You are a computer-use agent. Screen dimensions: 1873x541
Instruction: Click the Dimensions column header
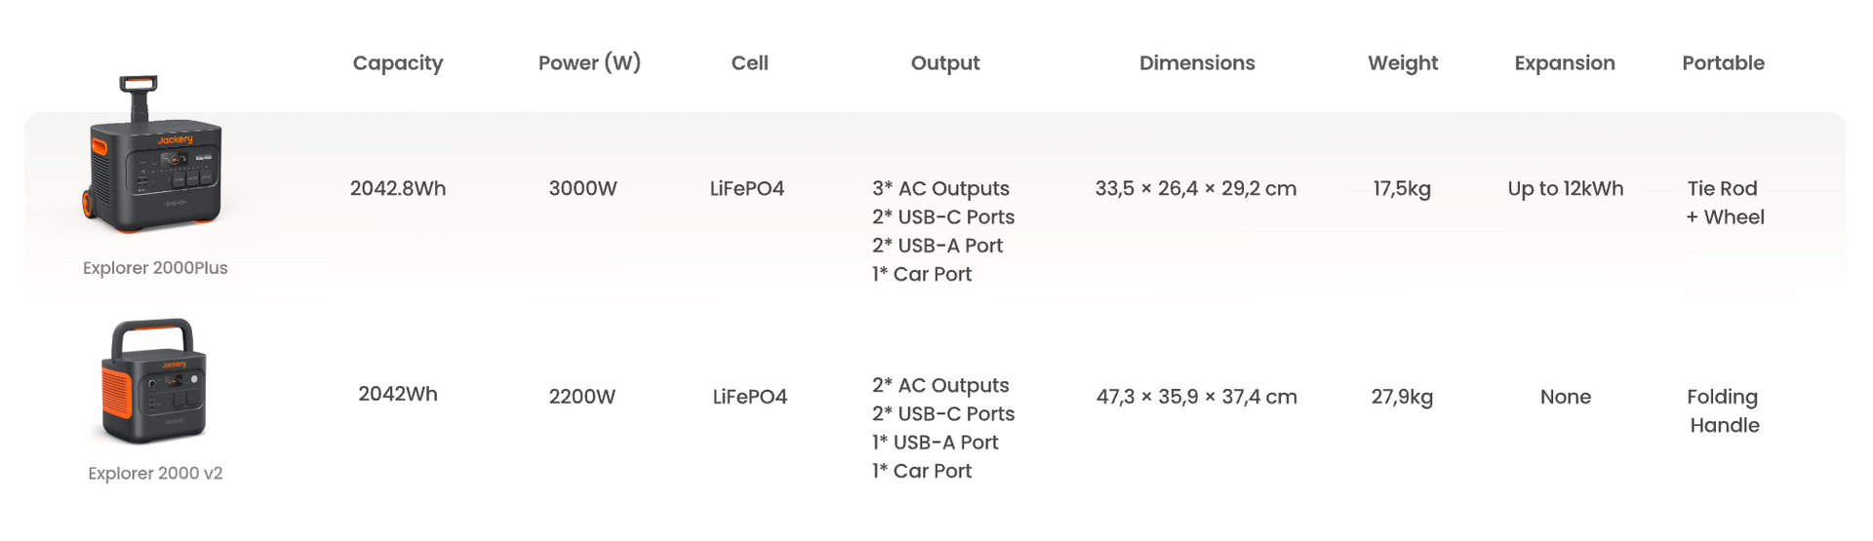pos(1197,63)
